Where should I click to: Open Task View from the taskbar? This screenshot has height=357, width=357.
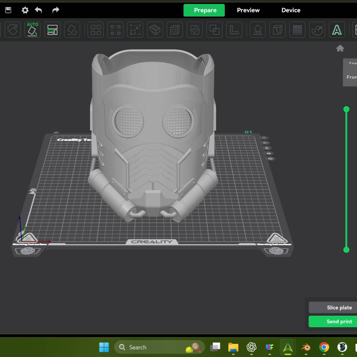[x=215, y=347]
